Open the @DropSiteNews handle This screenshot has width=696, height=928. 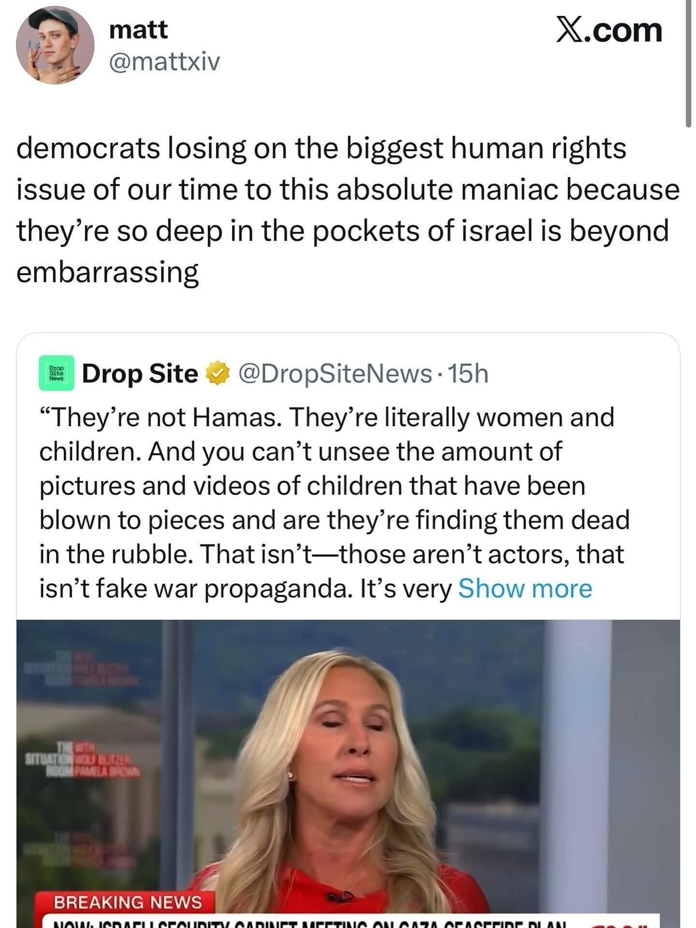tap(335, 374)
